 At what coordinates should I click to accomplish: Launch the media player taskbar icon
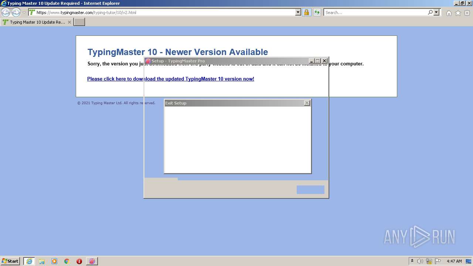coord(54,261)
